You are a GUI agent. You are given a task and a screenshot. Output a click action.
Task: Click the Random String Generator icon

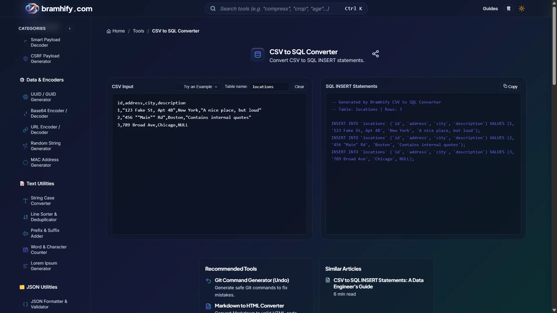26,146
